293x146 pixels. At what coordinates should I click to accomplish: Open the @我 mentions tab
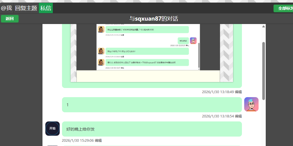pos(7,8)
